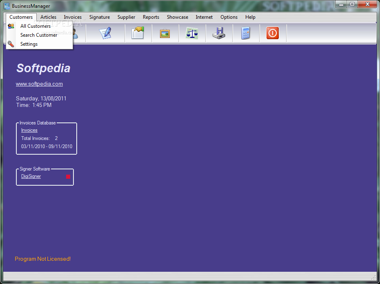The image size is (380, 284).
Task: Click the partially hidden customer person toolbar icon
Action: pyautogui.click(x=76, y=34)
